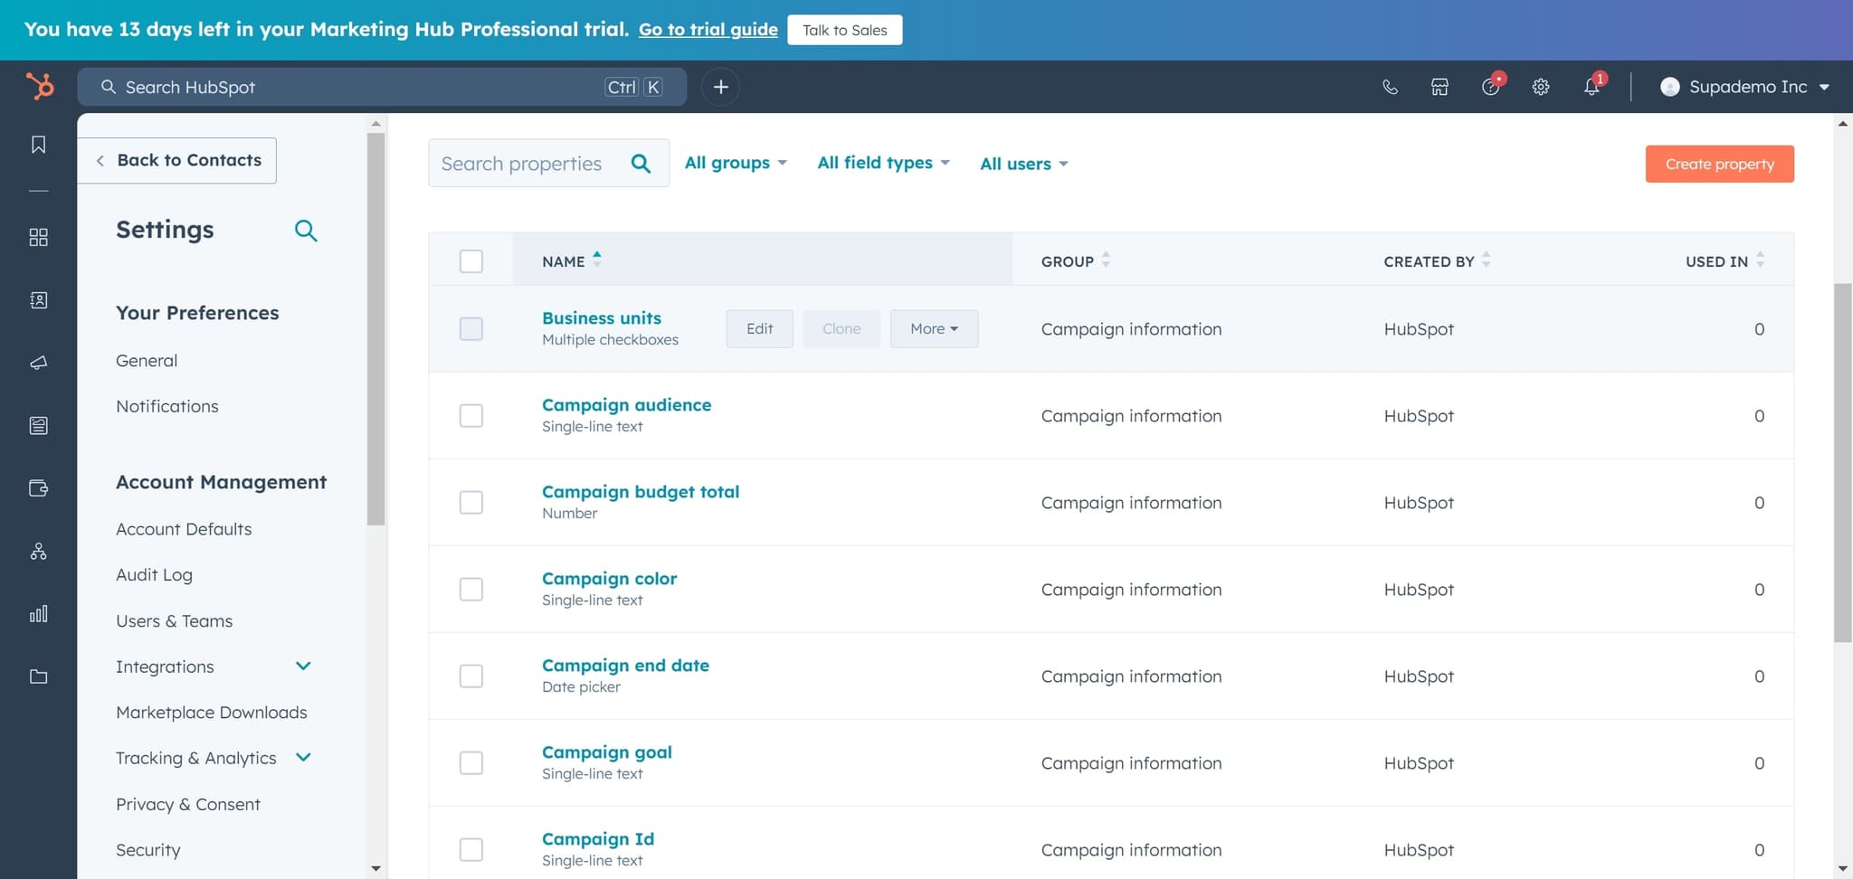1853x879 pixels.
Task: Click the plus quick-create button
Action: click(x=720, y=87)
